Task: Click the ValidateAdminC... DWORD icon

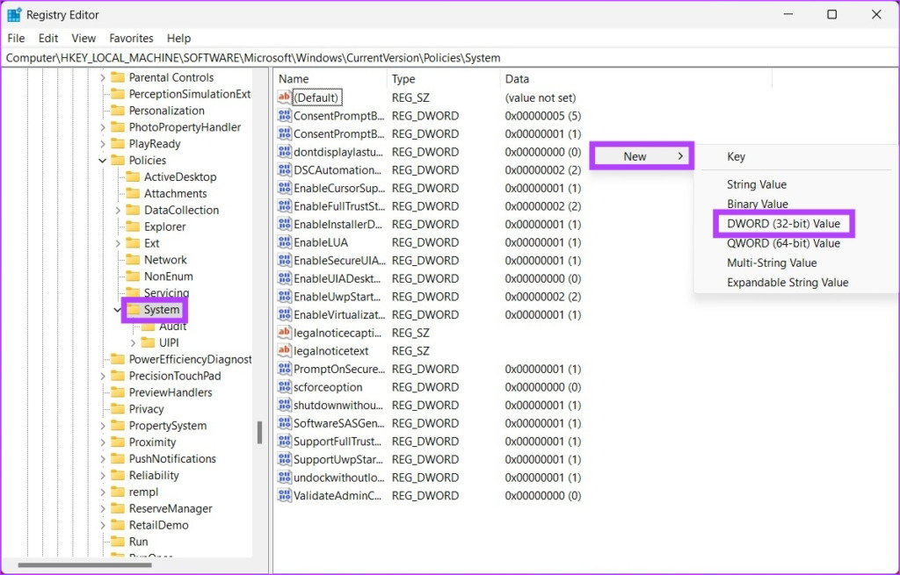Action: [x=284, y=495]
